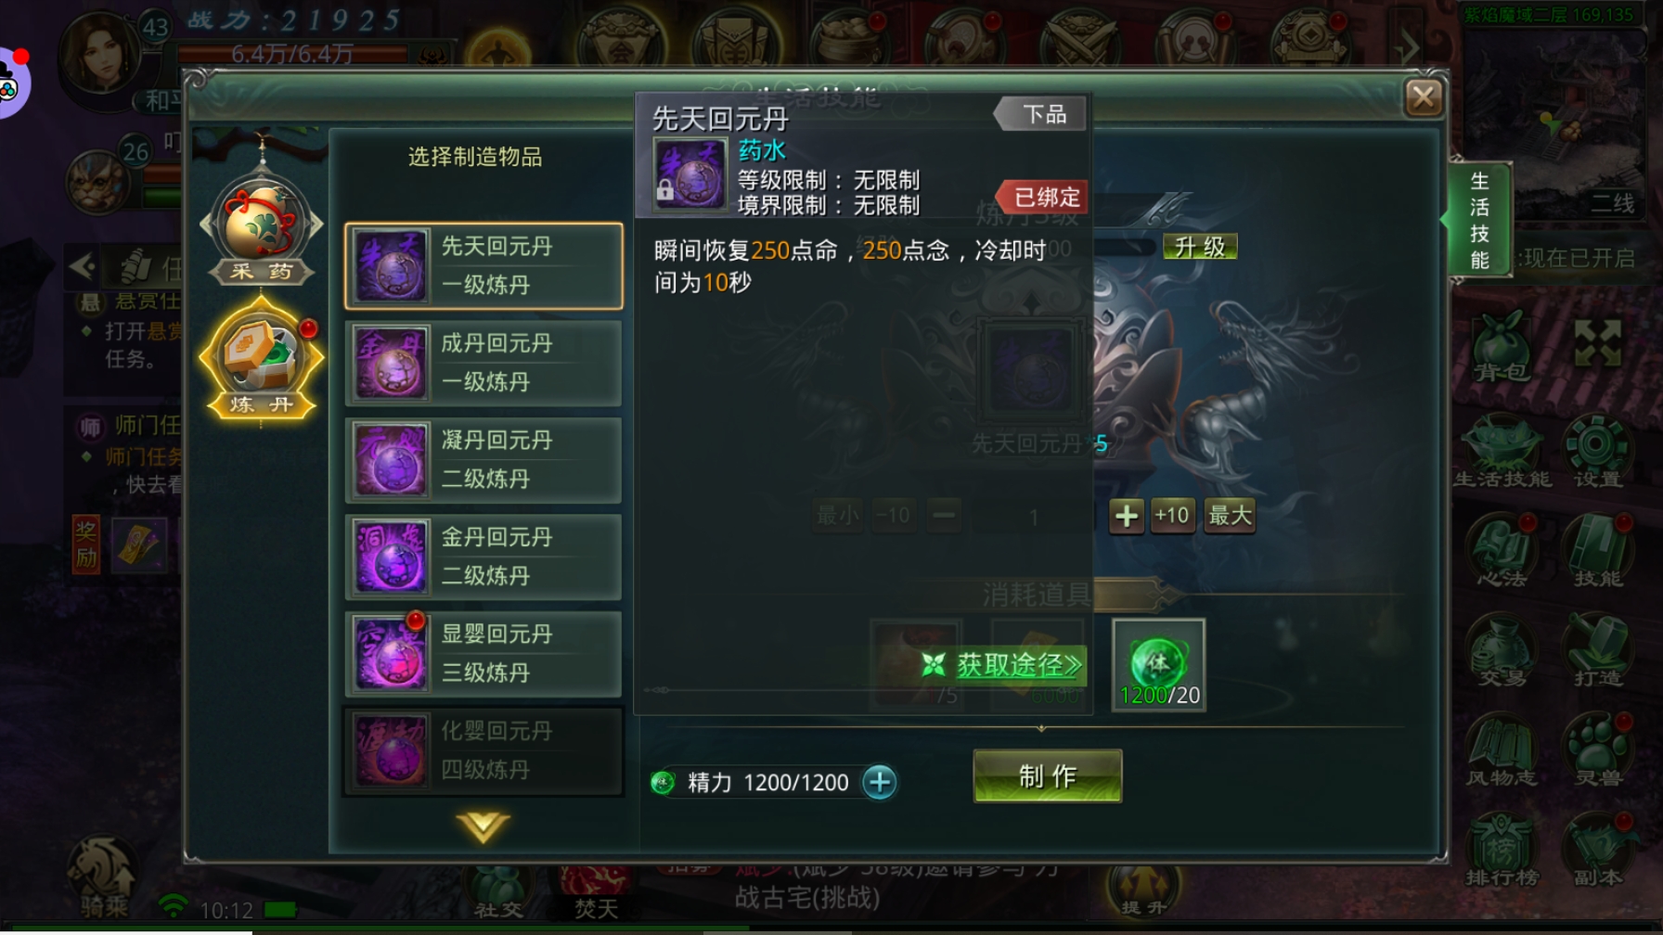Open the 设置 settings gear icon
This screenshot has height=935, width=1663.
coord(1597,450)
